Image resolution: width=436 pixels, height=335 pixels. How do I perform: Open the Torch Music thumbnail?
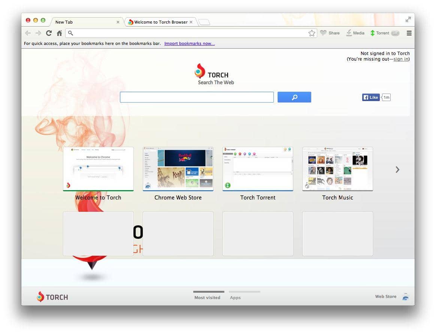pos(337,169)
